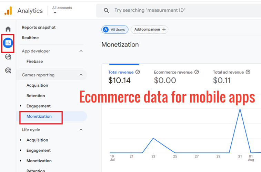Click help icon next to Total revenue

[138, 72]
